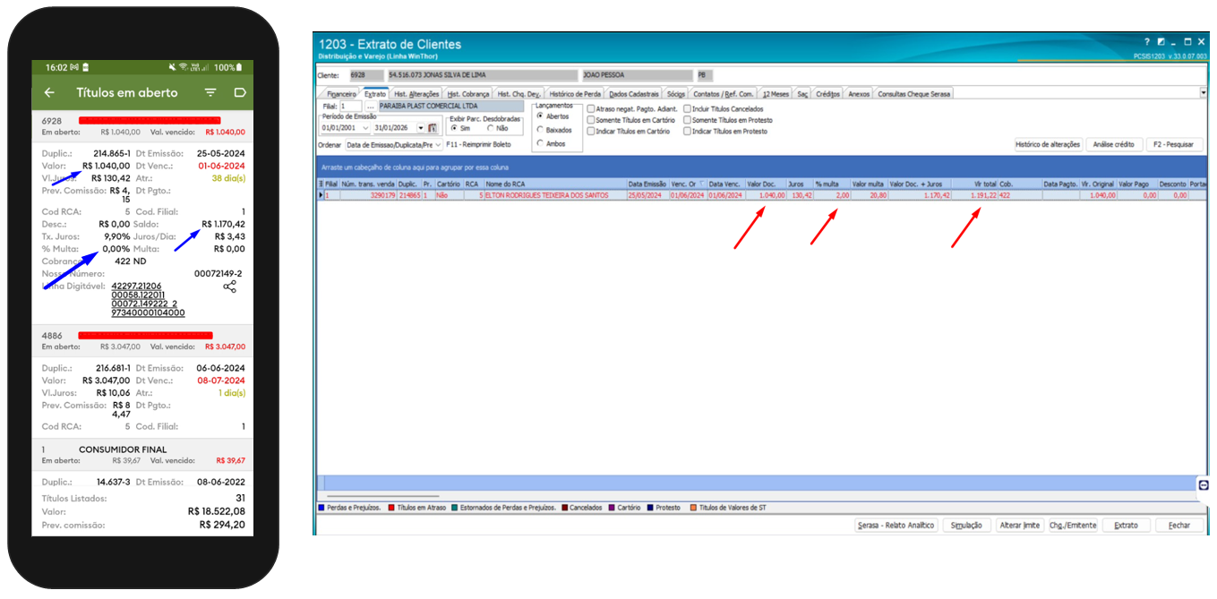Switch to the Extrato tab

[375, 94]
